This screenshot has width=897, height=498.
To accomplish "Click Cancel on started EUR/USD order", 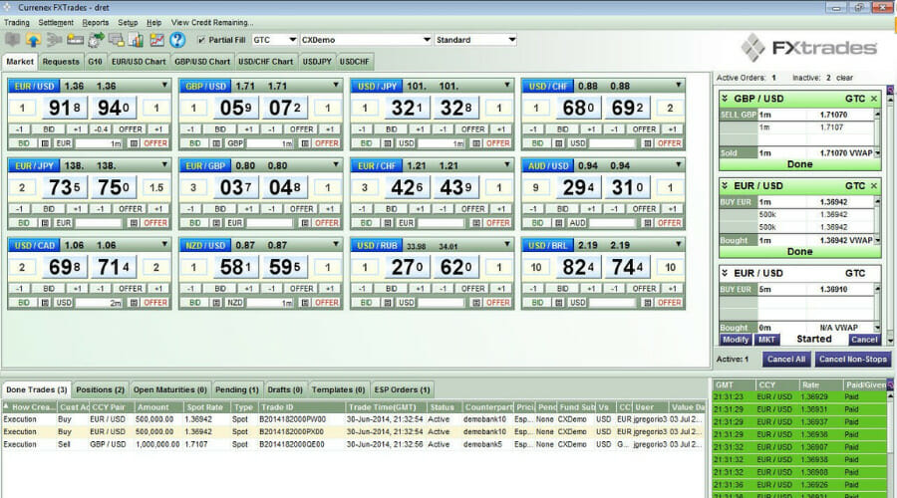I will coord(864,340).
